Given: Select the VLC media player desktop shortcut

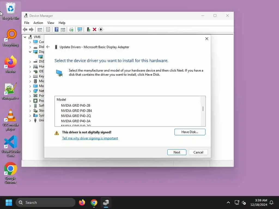Looking at the screenshot, I should [x=11, y=120].
